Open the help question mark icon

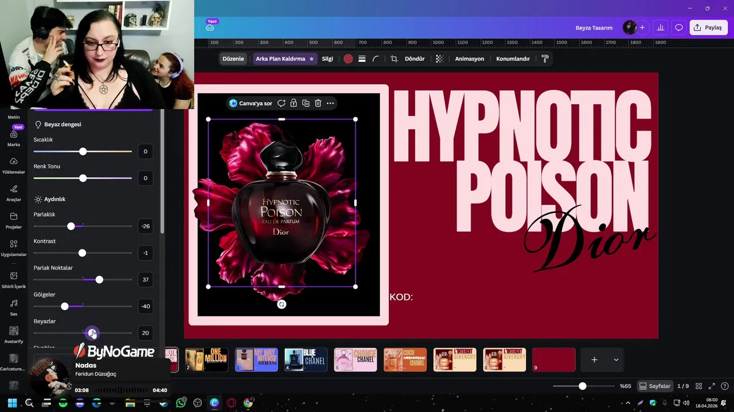725,386
